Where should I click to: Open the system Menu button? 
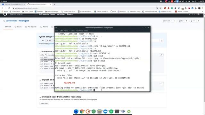pyautogui.click(x=4, y=1)
